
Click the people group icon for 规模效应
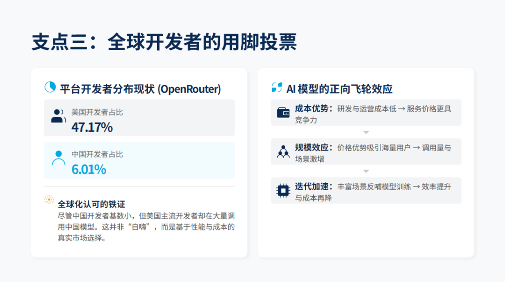point(283,151)
